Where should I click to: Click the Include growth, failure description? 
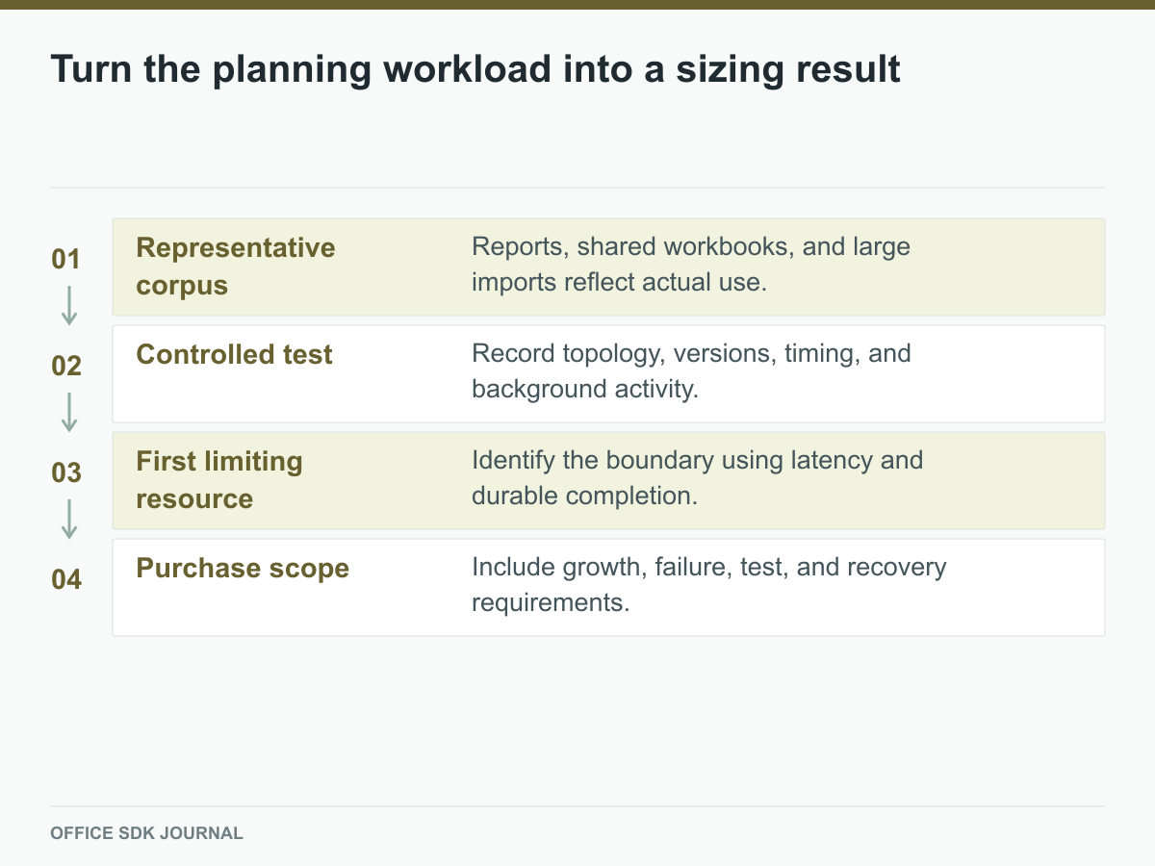point(709,585)
